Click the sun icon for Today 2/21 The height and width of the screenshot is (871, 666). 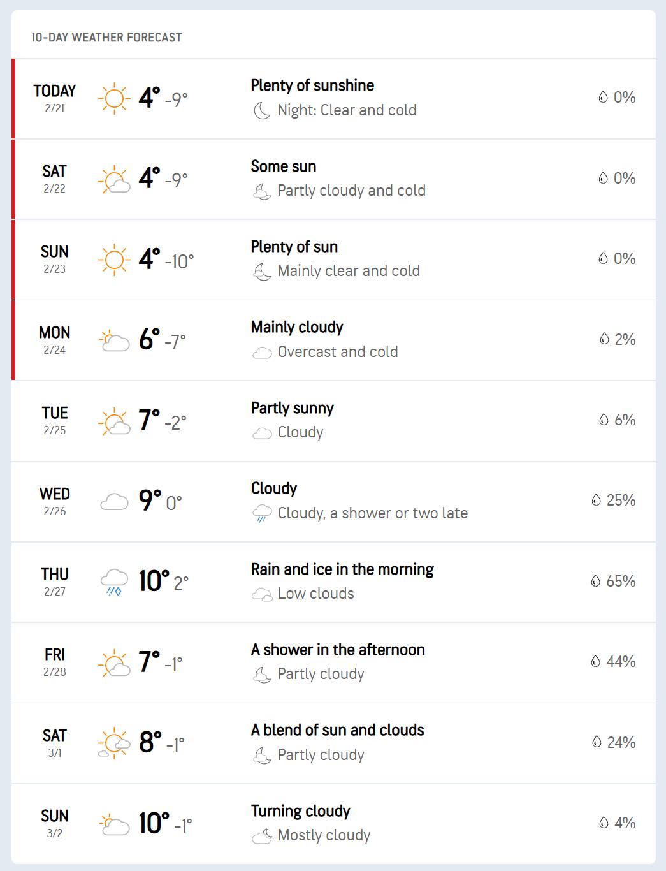pyautogui.click(x=114, y=98)
